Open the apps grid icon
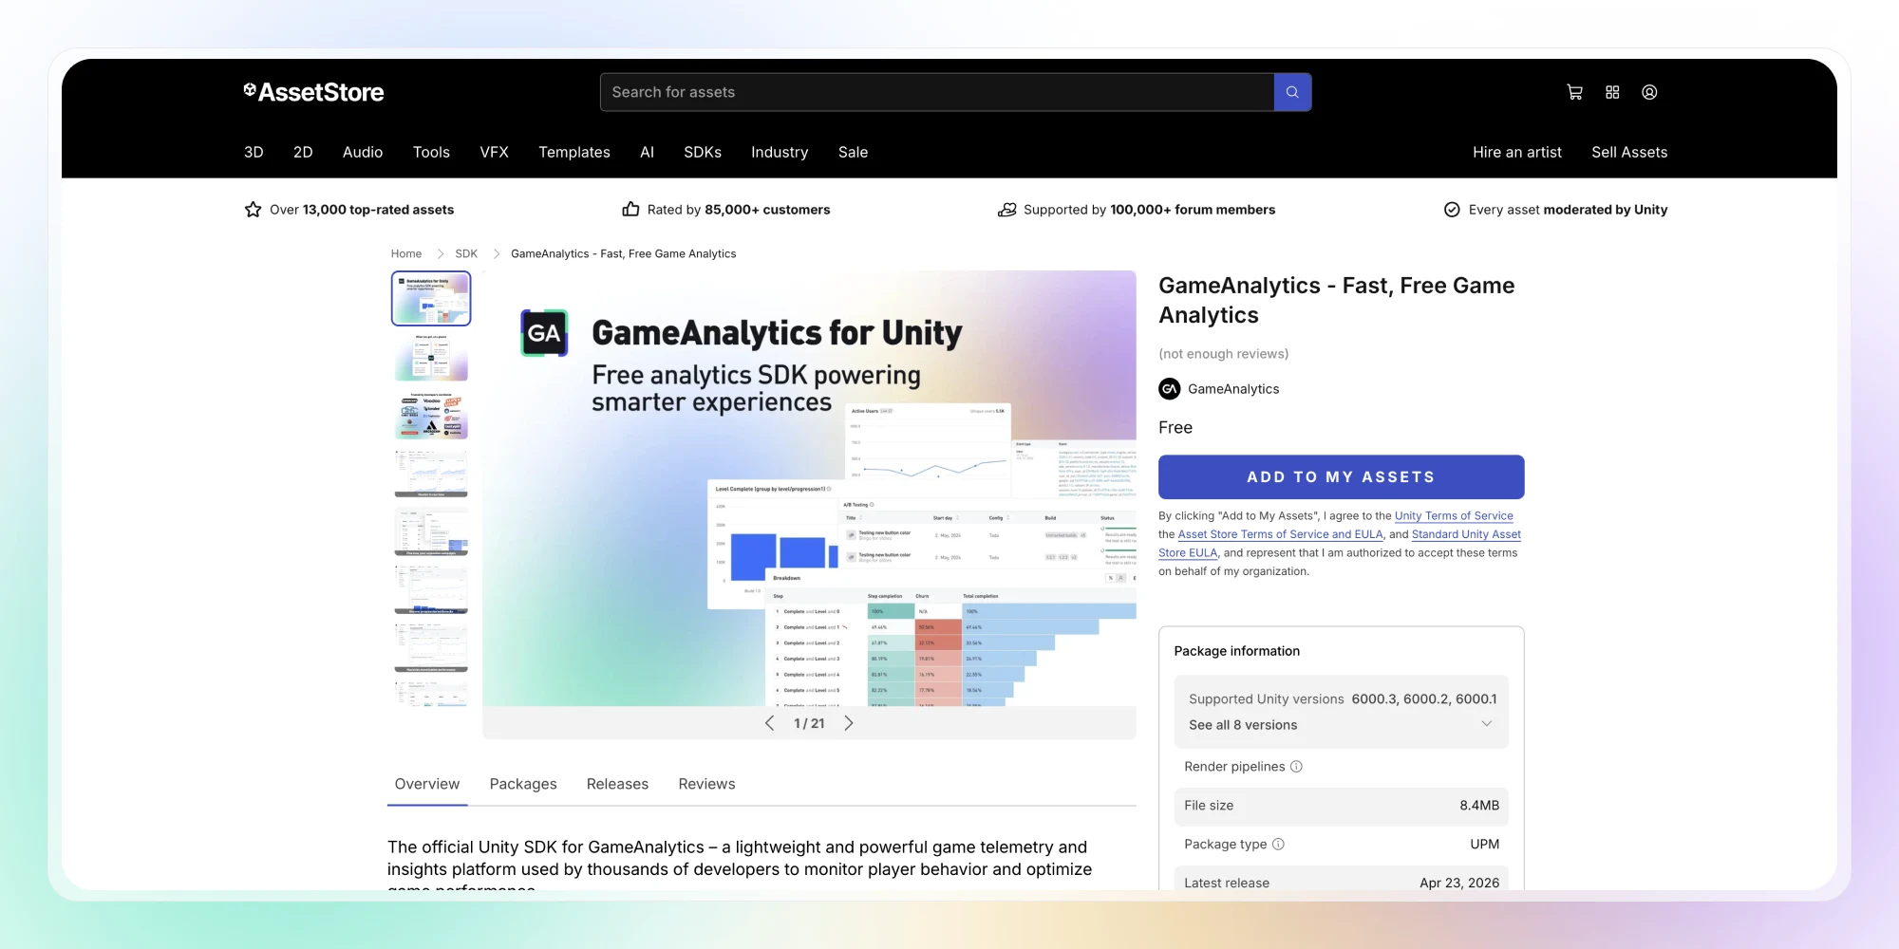The image size is (1899, 949). point(1612,92)
